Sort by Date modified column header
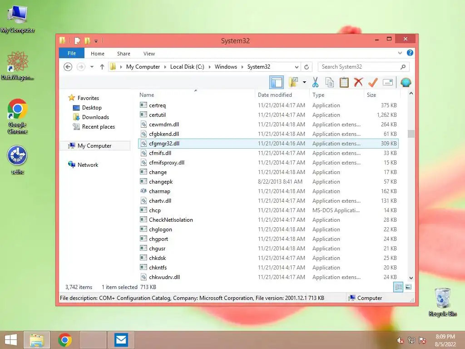The height and width of the screenshot is (349, 465). [x=282, y=95]
